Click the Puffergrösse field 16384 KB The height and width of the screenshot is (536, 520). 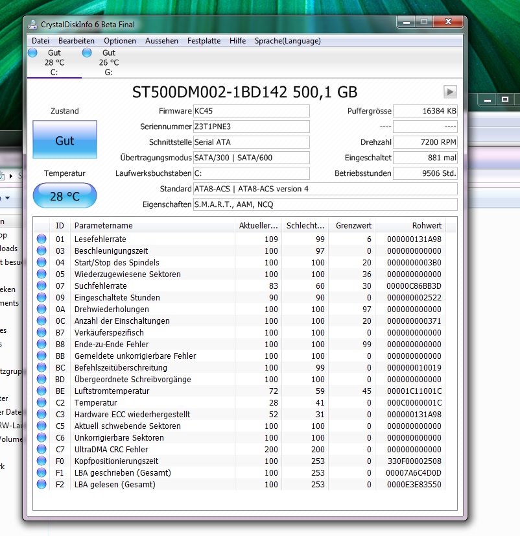425,111
